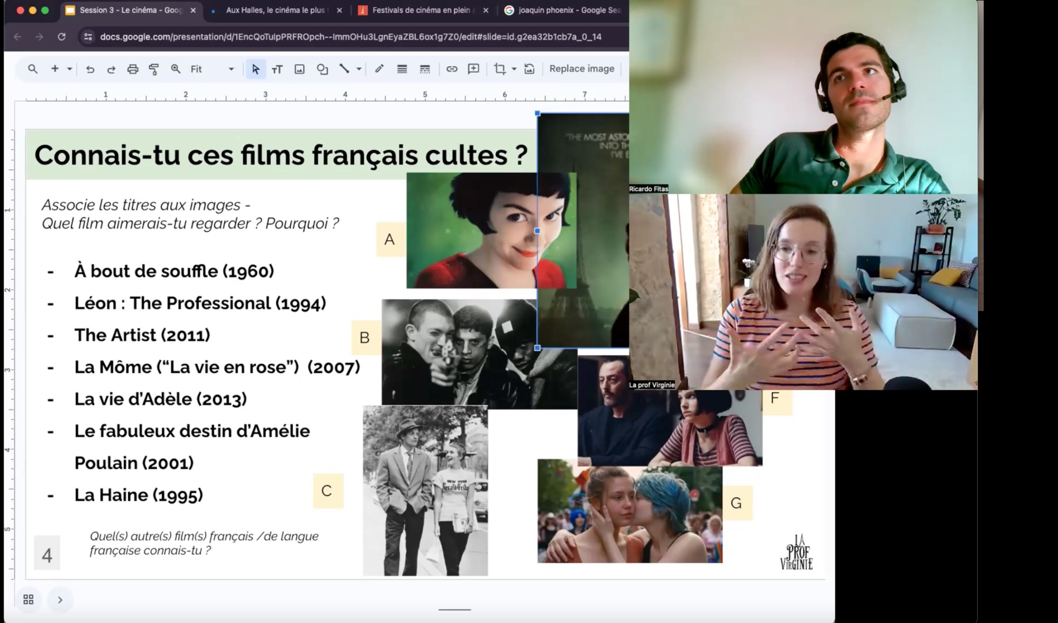Click the search menus magnifier icon
The image size is (1058, 623).
(x=33, y=69)
